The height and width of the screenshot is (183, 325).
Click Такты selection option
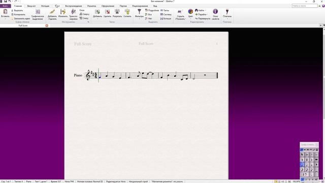click(x=165, y=10)
